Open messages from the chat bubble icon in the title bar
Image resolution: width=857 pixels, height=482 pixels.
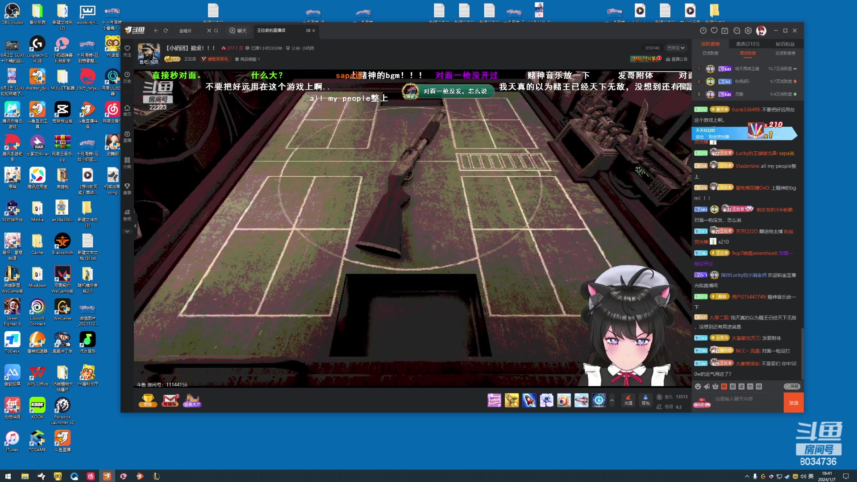737,31
